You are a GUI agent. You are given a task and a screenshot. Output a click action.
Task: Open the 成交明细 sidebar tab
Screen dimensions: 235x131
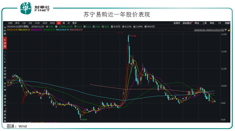5,73
